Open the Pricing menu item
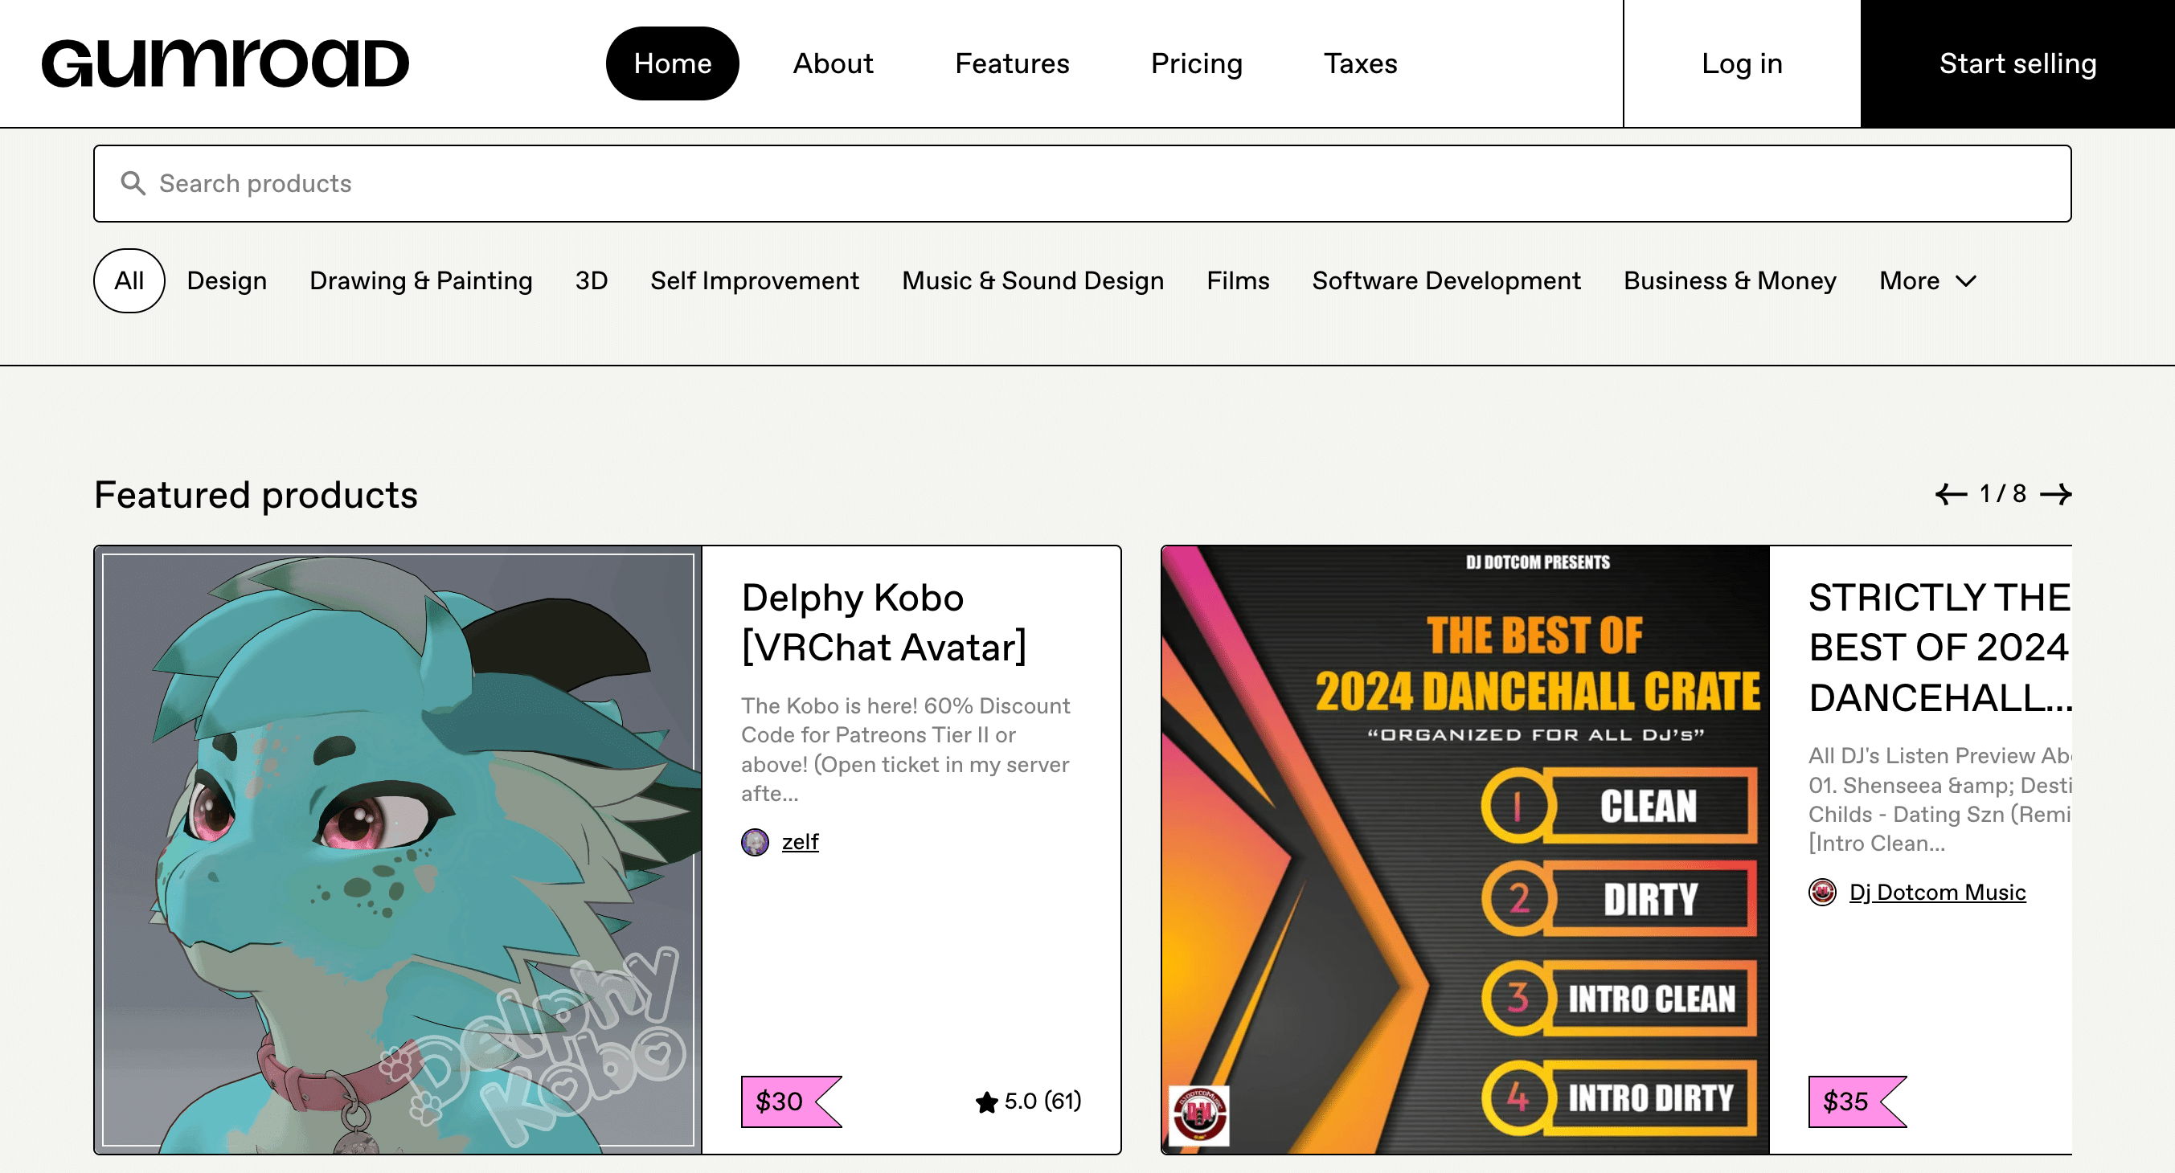Image resolution: width=2175 pixels, height=1173 pixels. click(1195, 63)
